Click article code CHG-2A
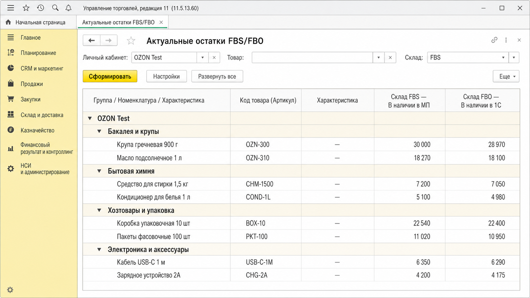This screenshot has height=298, width=530. tap(256, 275)
